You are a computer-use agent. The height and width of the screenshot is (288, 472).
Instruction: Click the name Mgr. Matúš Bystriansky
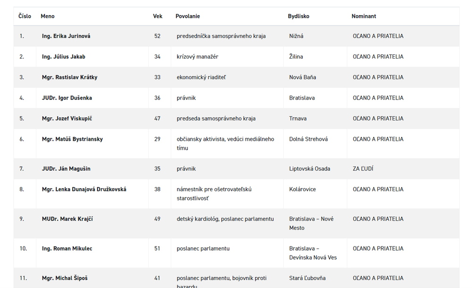(72, 139)
